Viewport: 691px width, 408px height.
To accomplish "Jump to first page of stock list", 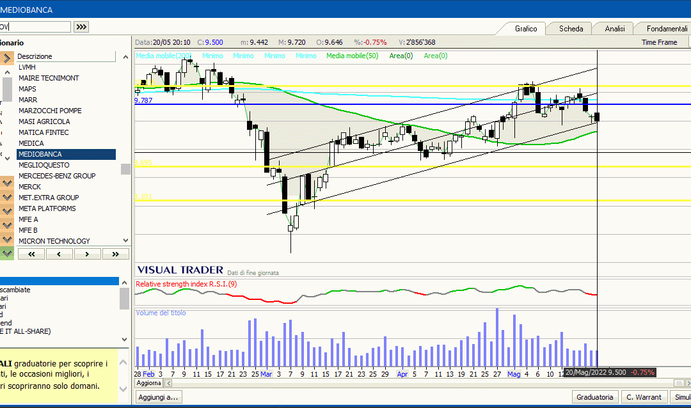I will click(31, 255).
